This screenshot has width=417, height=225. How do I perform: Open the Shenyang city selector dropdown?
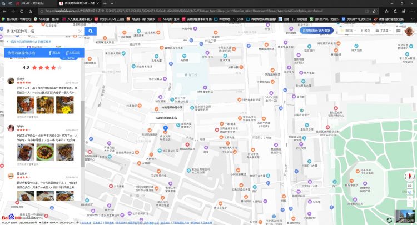coord(348,31)
